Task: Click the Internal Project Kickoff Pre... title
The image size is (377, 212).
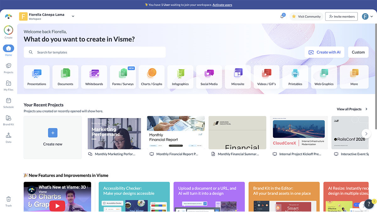Action: (300, 154)
